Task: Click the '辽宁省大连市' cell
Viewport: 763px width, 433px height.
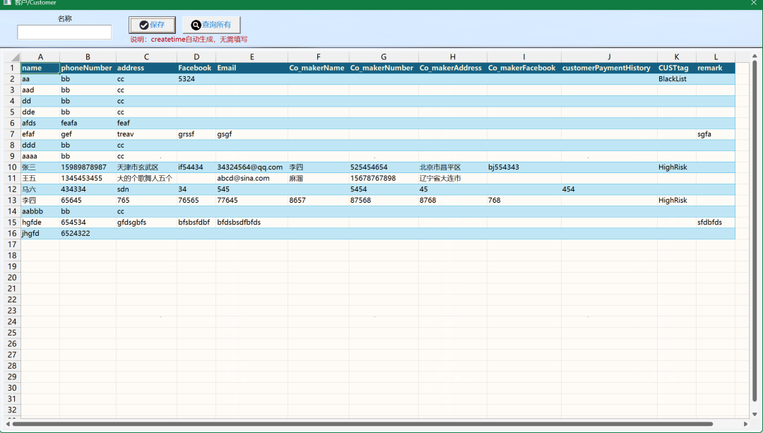Action: pos(453,178)
